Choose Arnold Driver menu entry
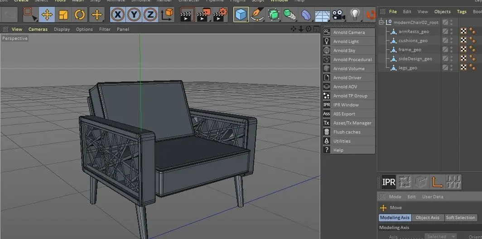The height and width of the screenshot is (239, 482). click(x=349, y=78)
